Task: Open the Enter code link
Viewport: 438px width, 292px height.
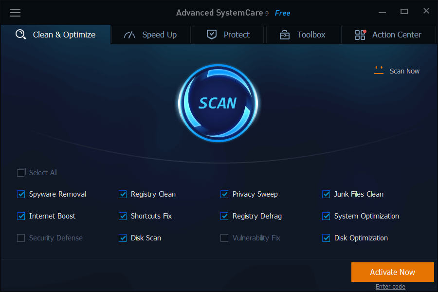Action: pos(390,287)
